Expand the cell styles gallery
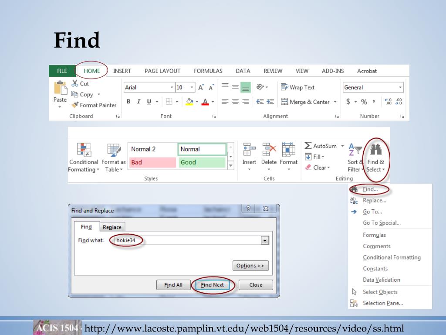 click(231, 165)
